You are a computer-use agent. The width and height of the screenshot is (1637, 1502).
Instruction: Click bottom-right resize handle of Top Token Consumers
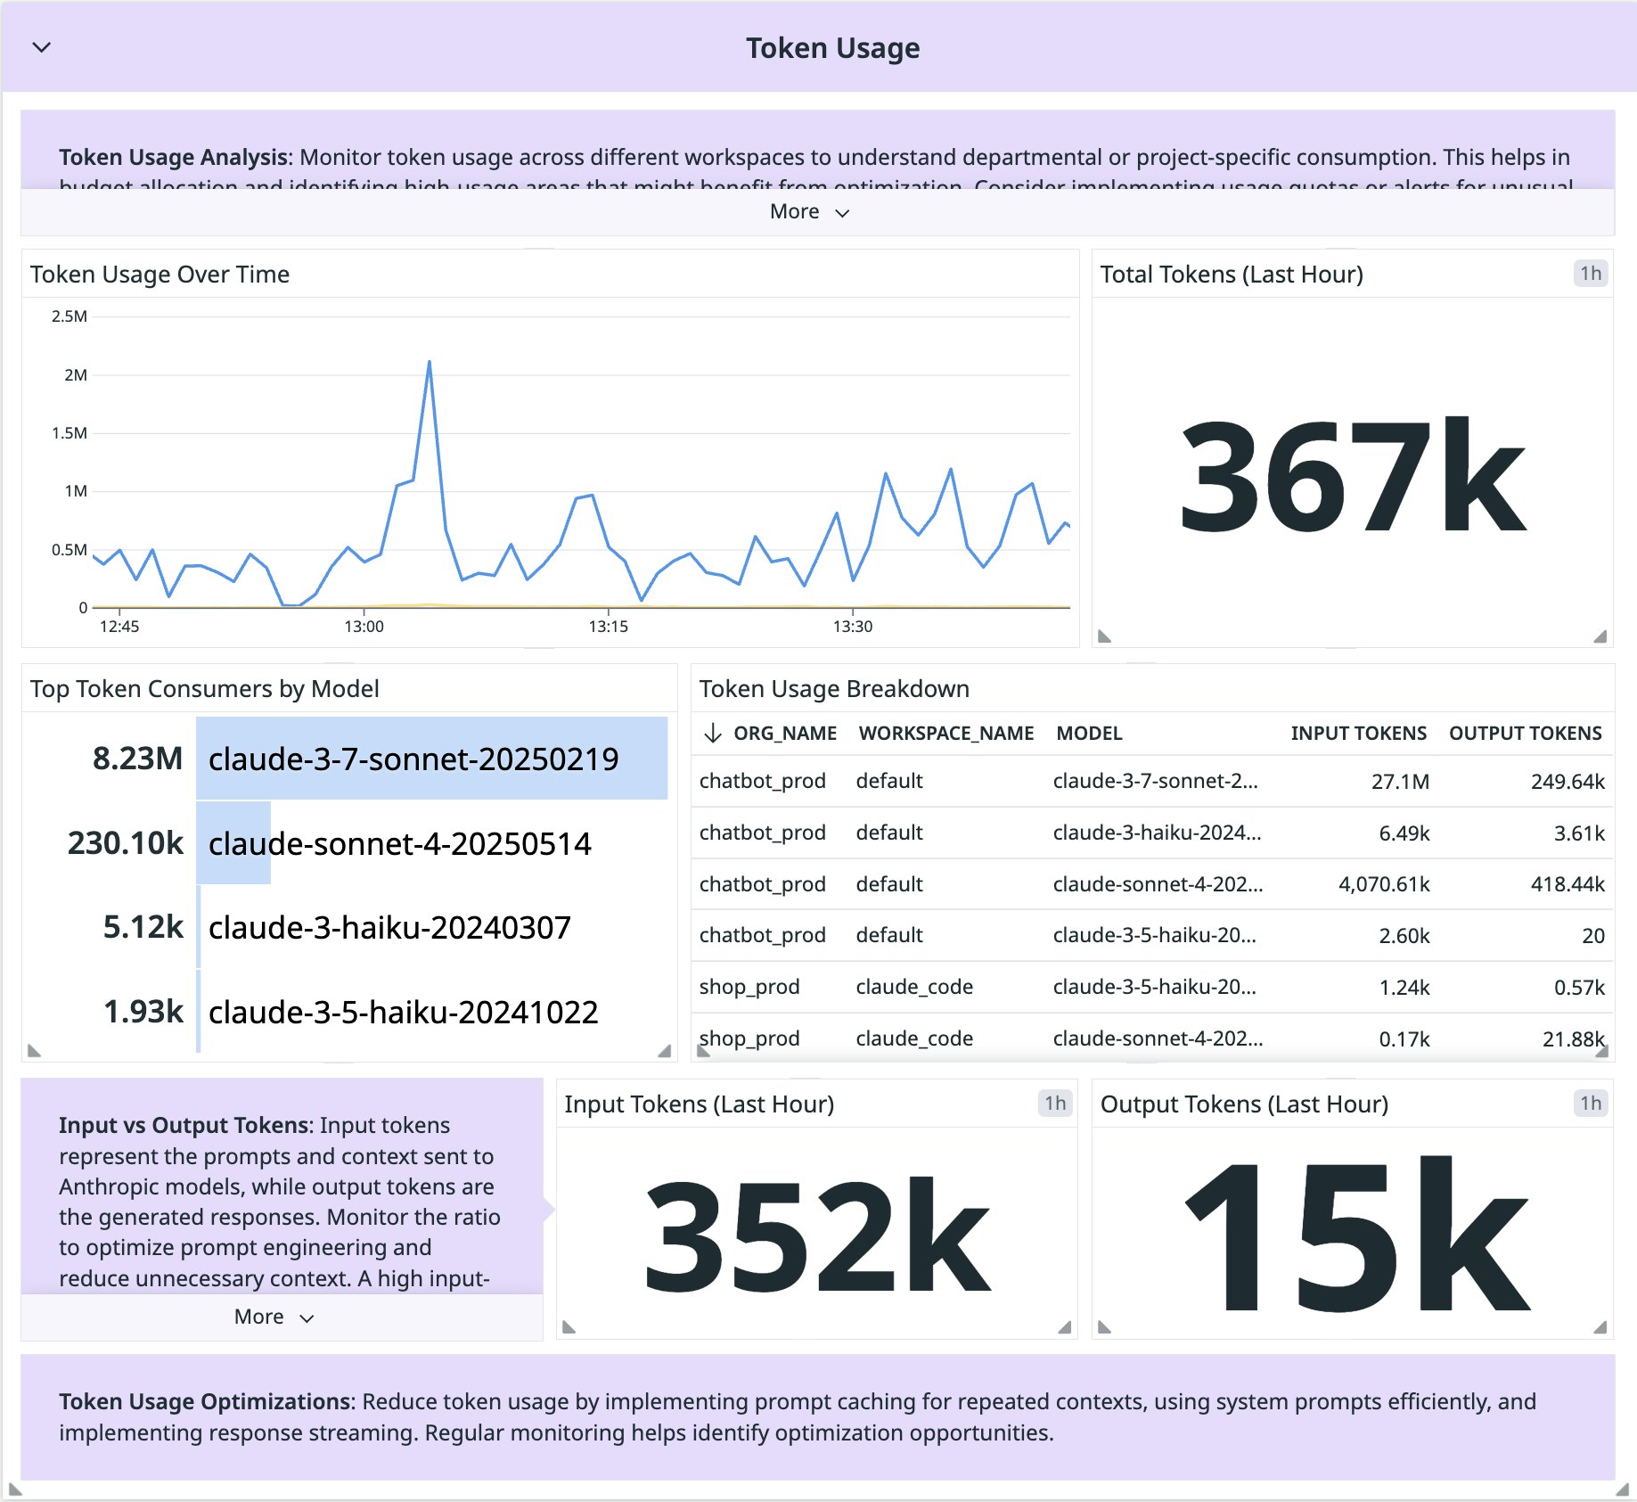pyautogui.click(x=664, y=1050)
